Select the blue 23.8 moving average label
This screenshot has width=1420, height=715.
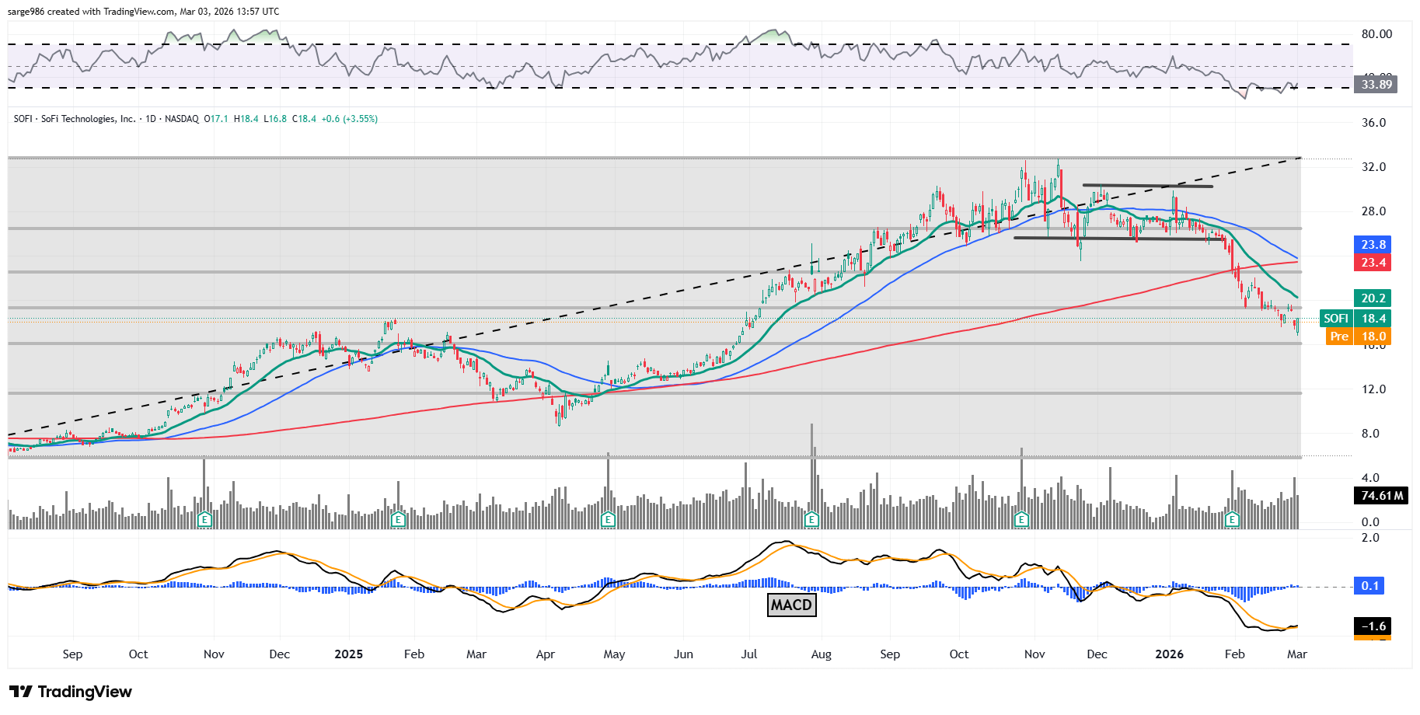click(x=1373, y=245)
